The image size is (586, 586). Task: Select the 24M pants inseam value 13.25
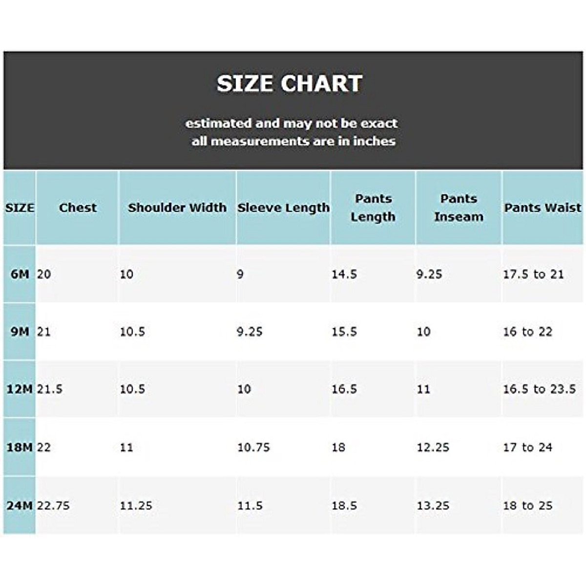(x=433, y=505)
